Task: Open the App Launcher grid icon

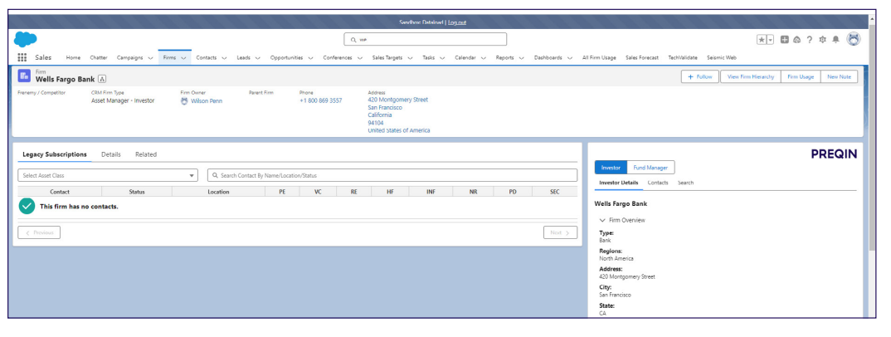Action: coord(22,57)
